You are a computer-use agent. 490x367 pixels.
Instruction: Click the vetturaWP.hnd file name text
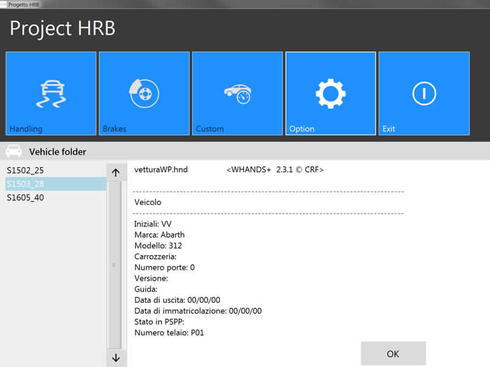tap(160, 169)
